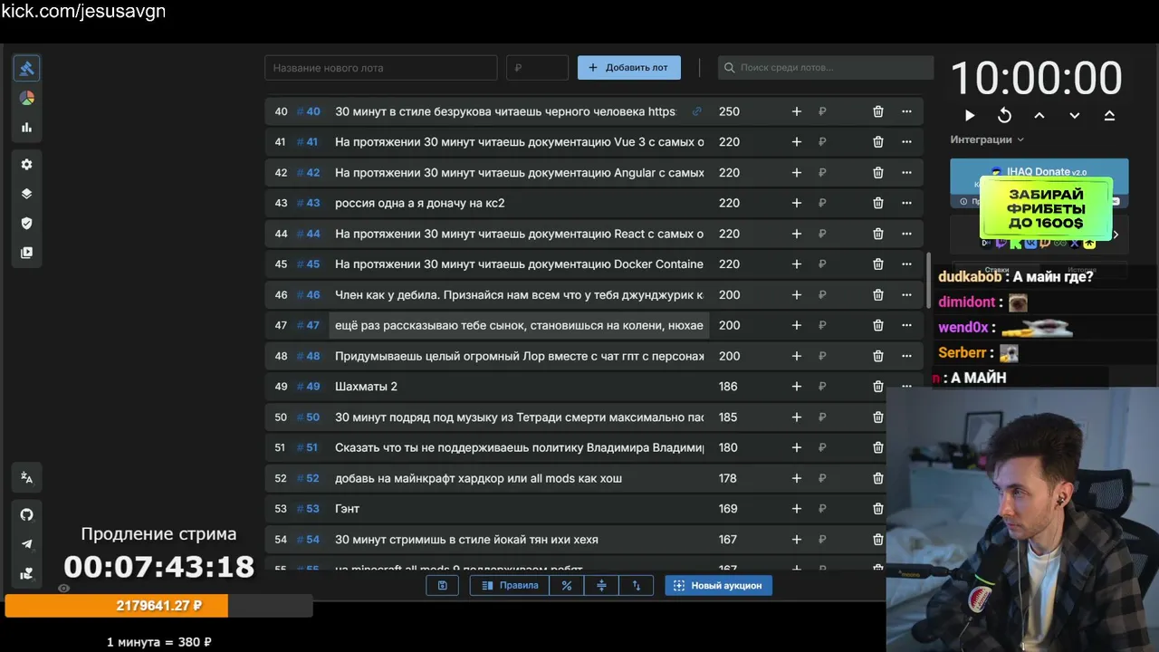
Task: Open language translation icon in sidebar
Action: click(27, 478)
